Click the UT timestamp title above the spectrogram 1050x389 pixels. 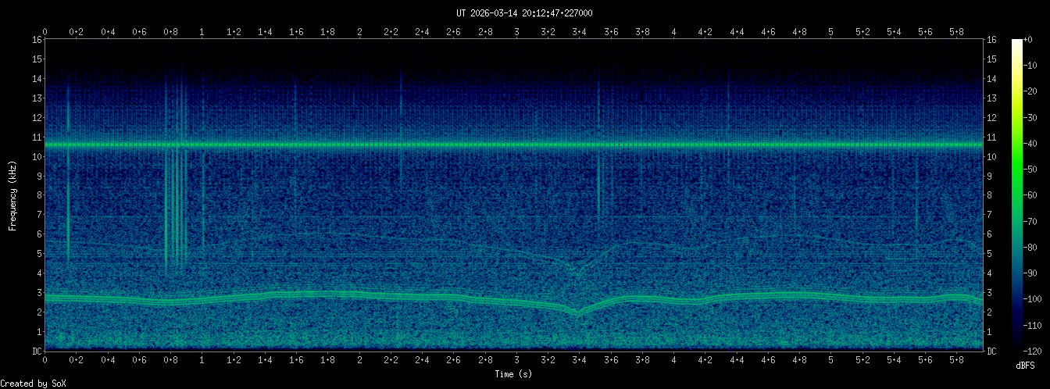(524, 13)
